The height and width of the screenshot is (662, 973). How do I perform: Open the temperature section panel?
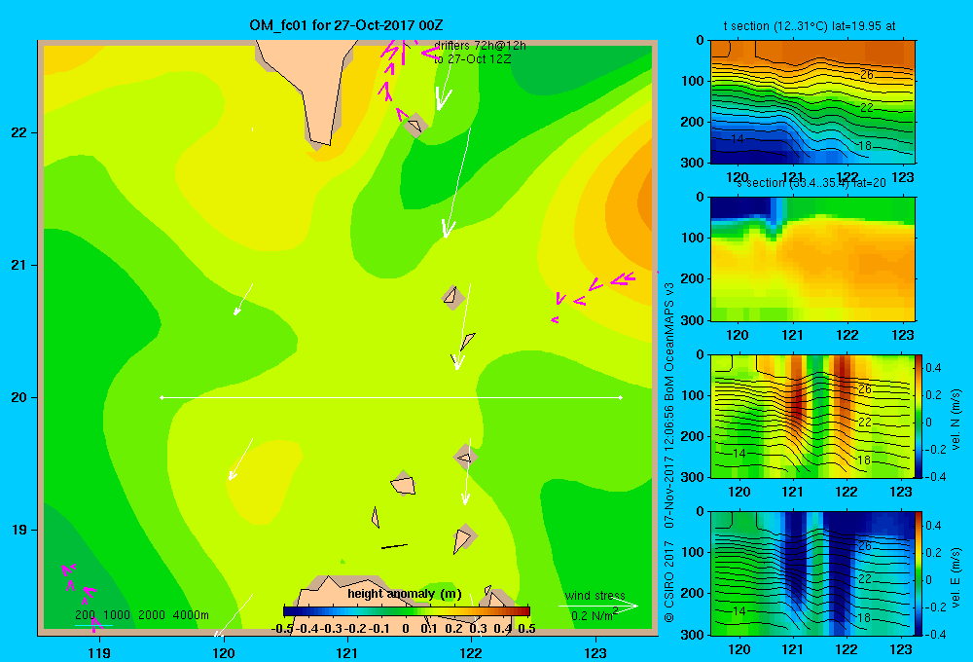point(812,102)
